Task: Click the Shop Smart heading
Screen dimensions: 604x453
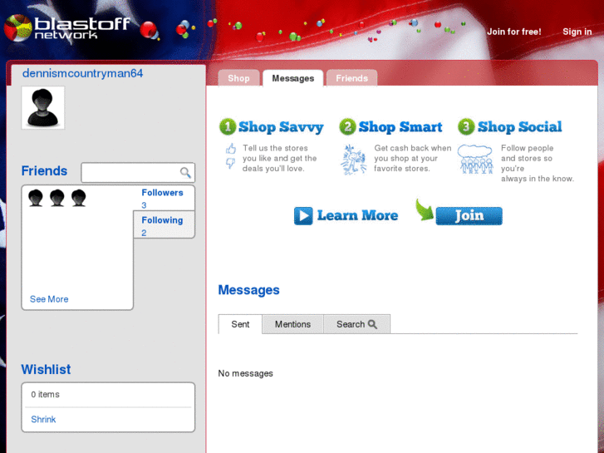Action: [x=400, y=127]
